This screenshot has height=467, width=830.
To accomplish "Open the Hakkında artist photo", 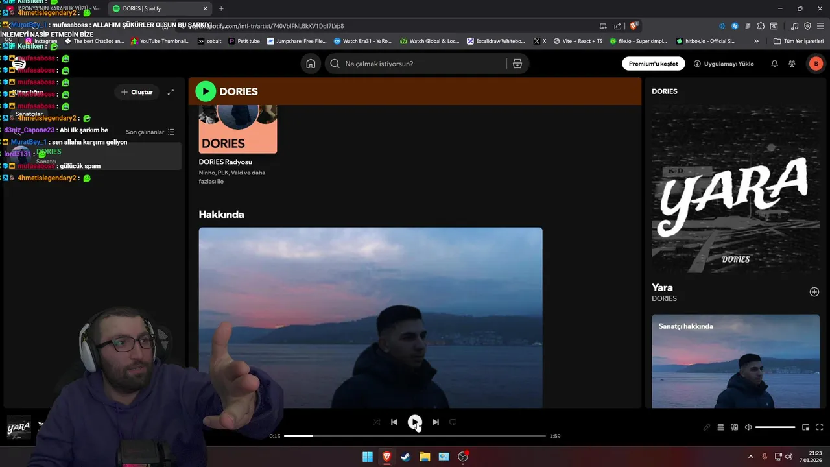I will [x=370, y=317].
